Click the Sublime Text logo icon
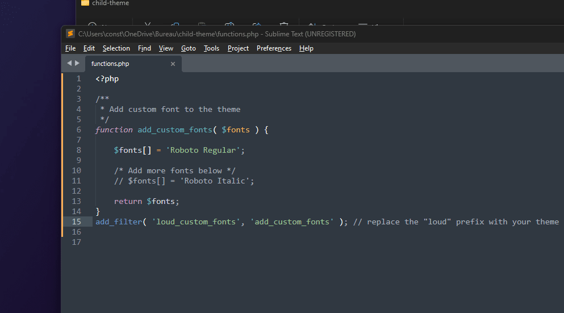 click(x=70, y=34)
